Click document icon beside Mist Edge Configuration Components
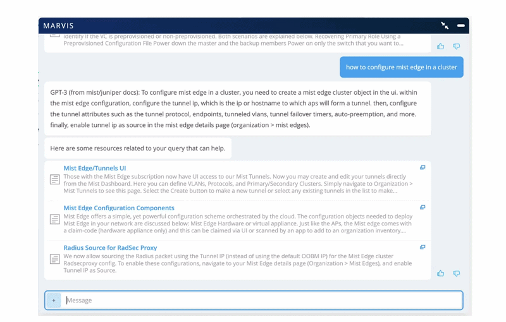The width and height of the screenshot is (506, 322). tap(55, 219)
